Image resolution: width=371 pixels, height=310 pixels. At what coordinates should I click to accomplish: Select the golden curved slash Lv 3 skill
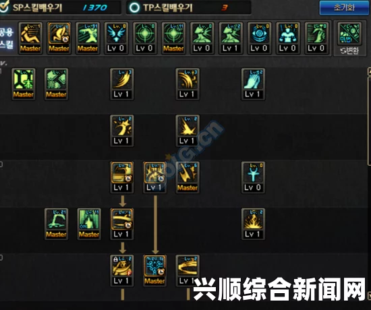[121, 80]
